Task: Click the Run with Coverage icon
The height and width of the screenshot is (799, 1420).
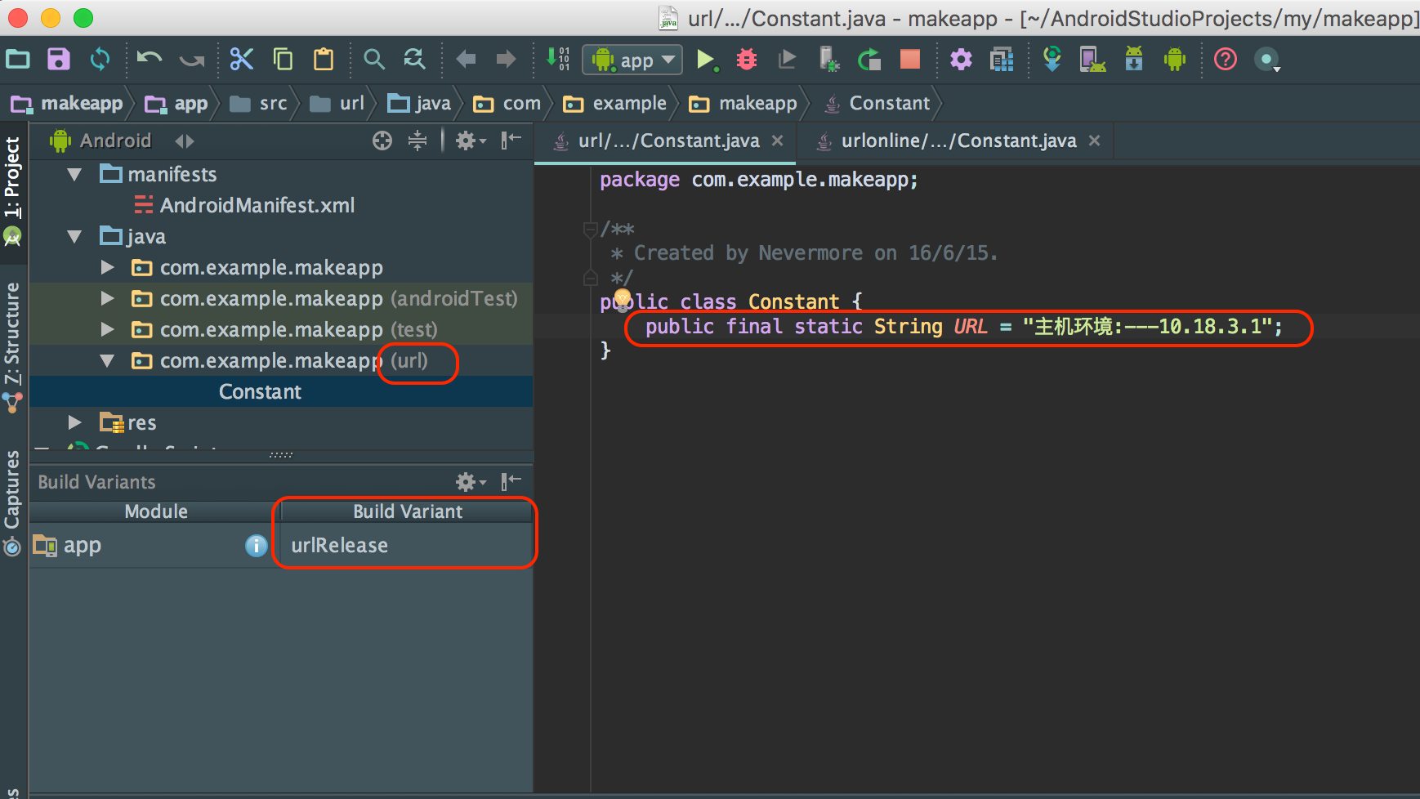Action: tap(787, 59)
